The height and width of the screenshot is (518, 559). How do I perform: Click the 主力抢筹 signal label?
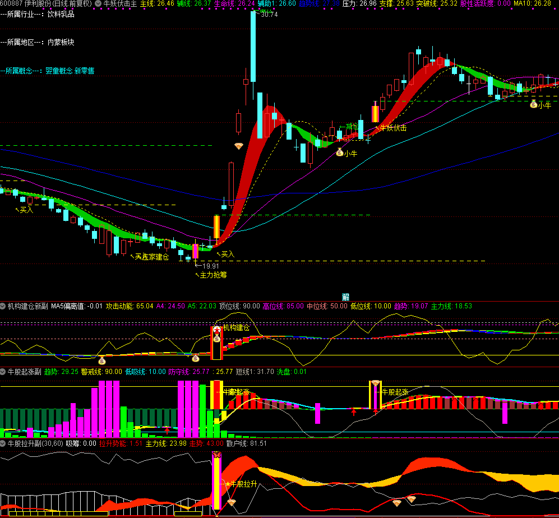tap(213, 275)
